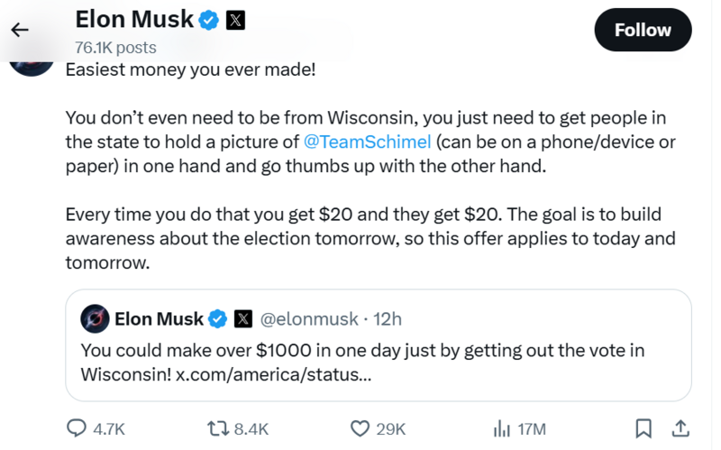Go back using the left arrow

point(19,30)
